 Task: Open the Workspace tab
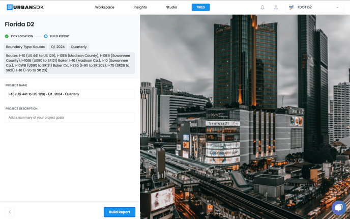tap(105, 7)
